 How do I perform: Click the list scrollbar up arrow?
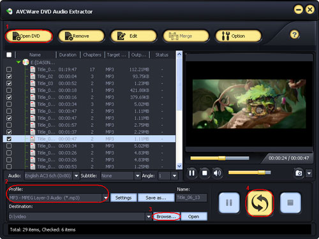[179, 54]
